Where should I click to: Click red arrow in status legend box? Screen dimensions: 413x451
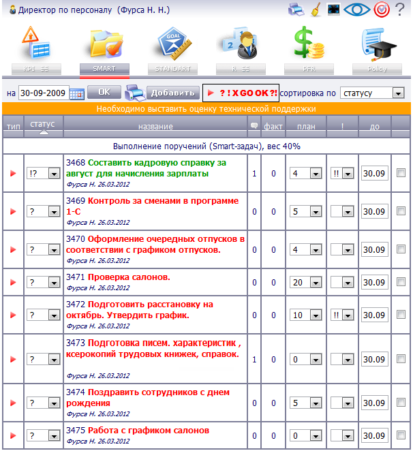(211, 93)
